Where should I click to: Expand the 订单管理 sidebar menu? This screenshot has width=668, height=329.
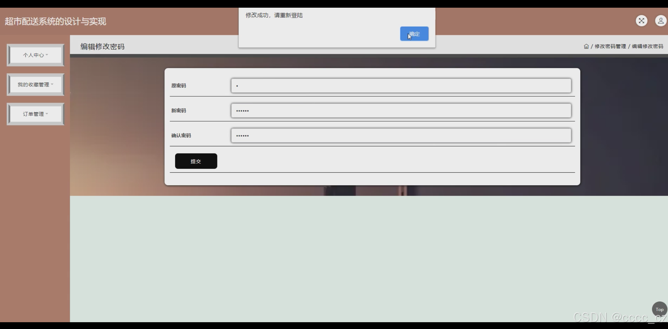click(35, 114)
